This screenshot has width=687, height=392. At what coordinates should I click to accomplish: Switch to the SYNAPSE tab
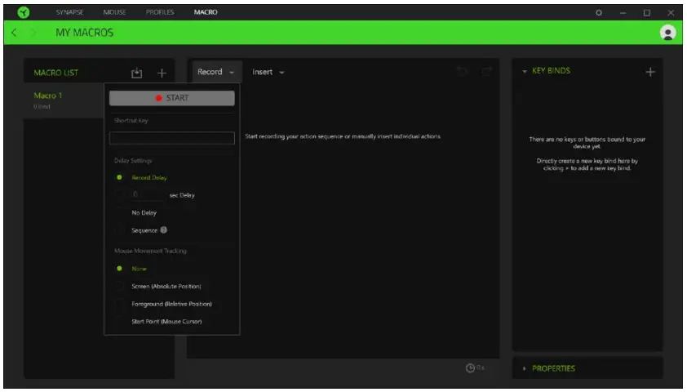(69, 12)
